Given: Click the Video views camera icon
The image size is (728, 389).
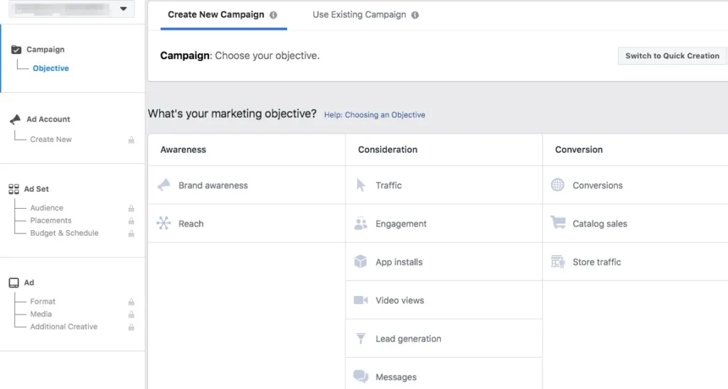Looking at the screenshot, I should click(x=360, y=300).
